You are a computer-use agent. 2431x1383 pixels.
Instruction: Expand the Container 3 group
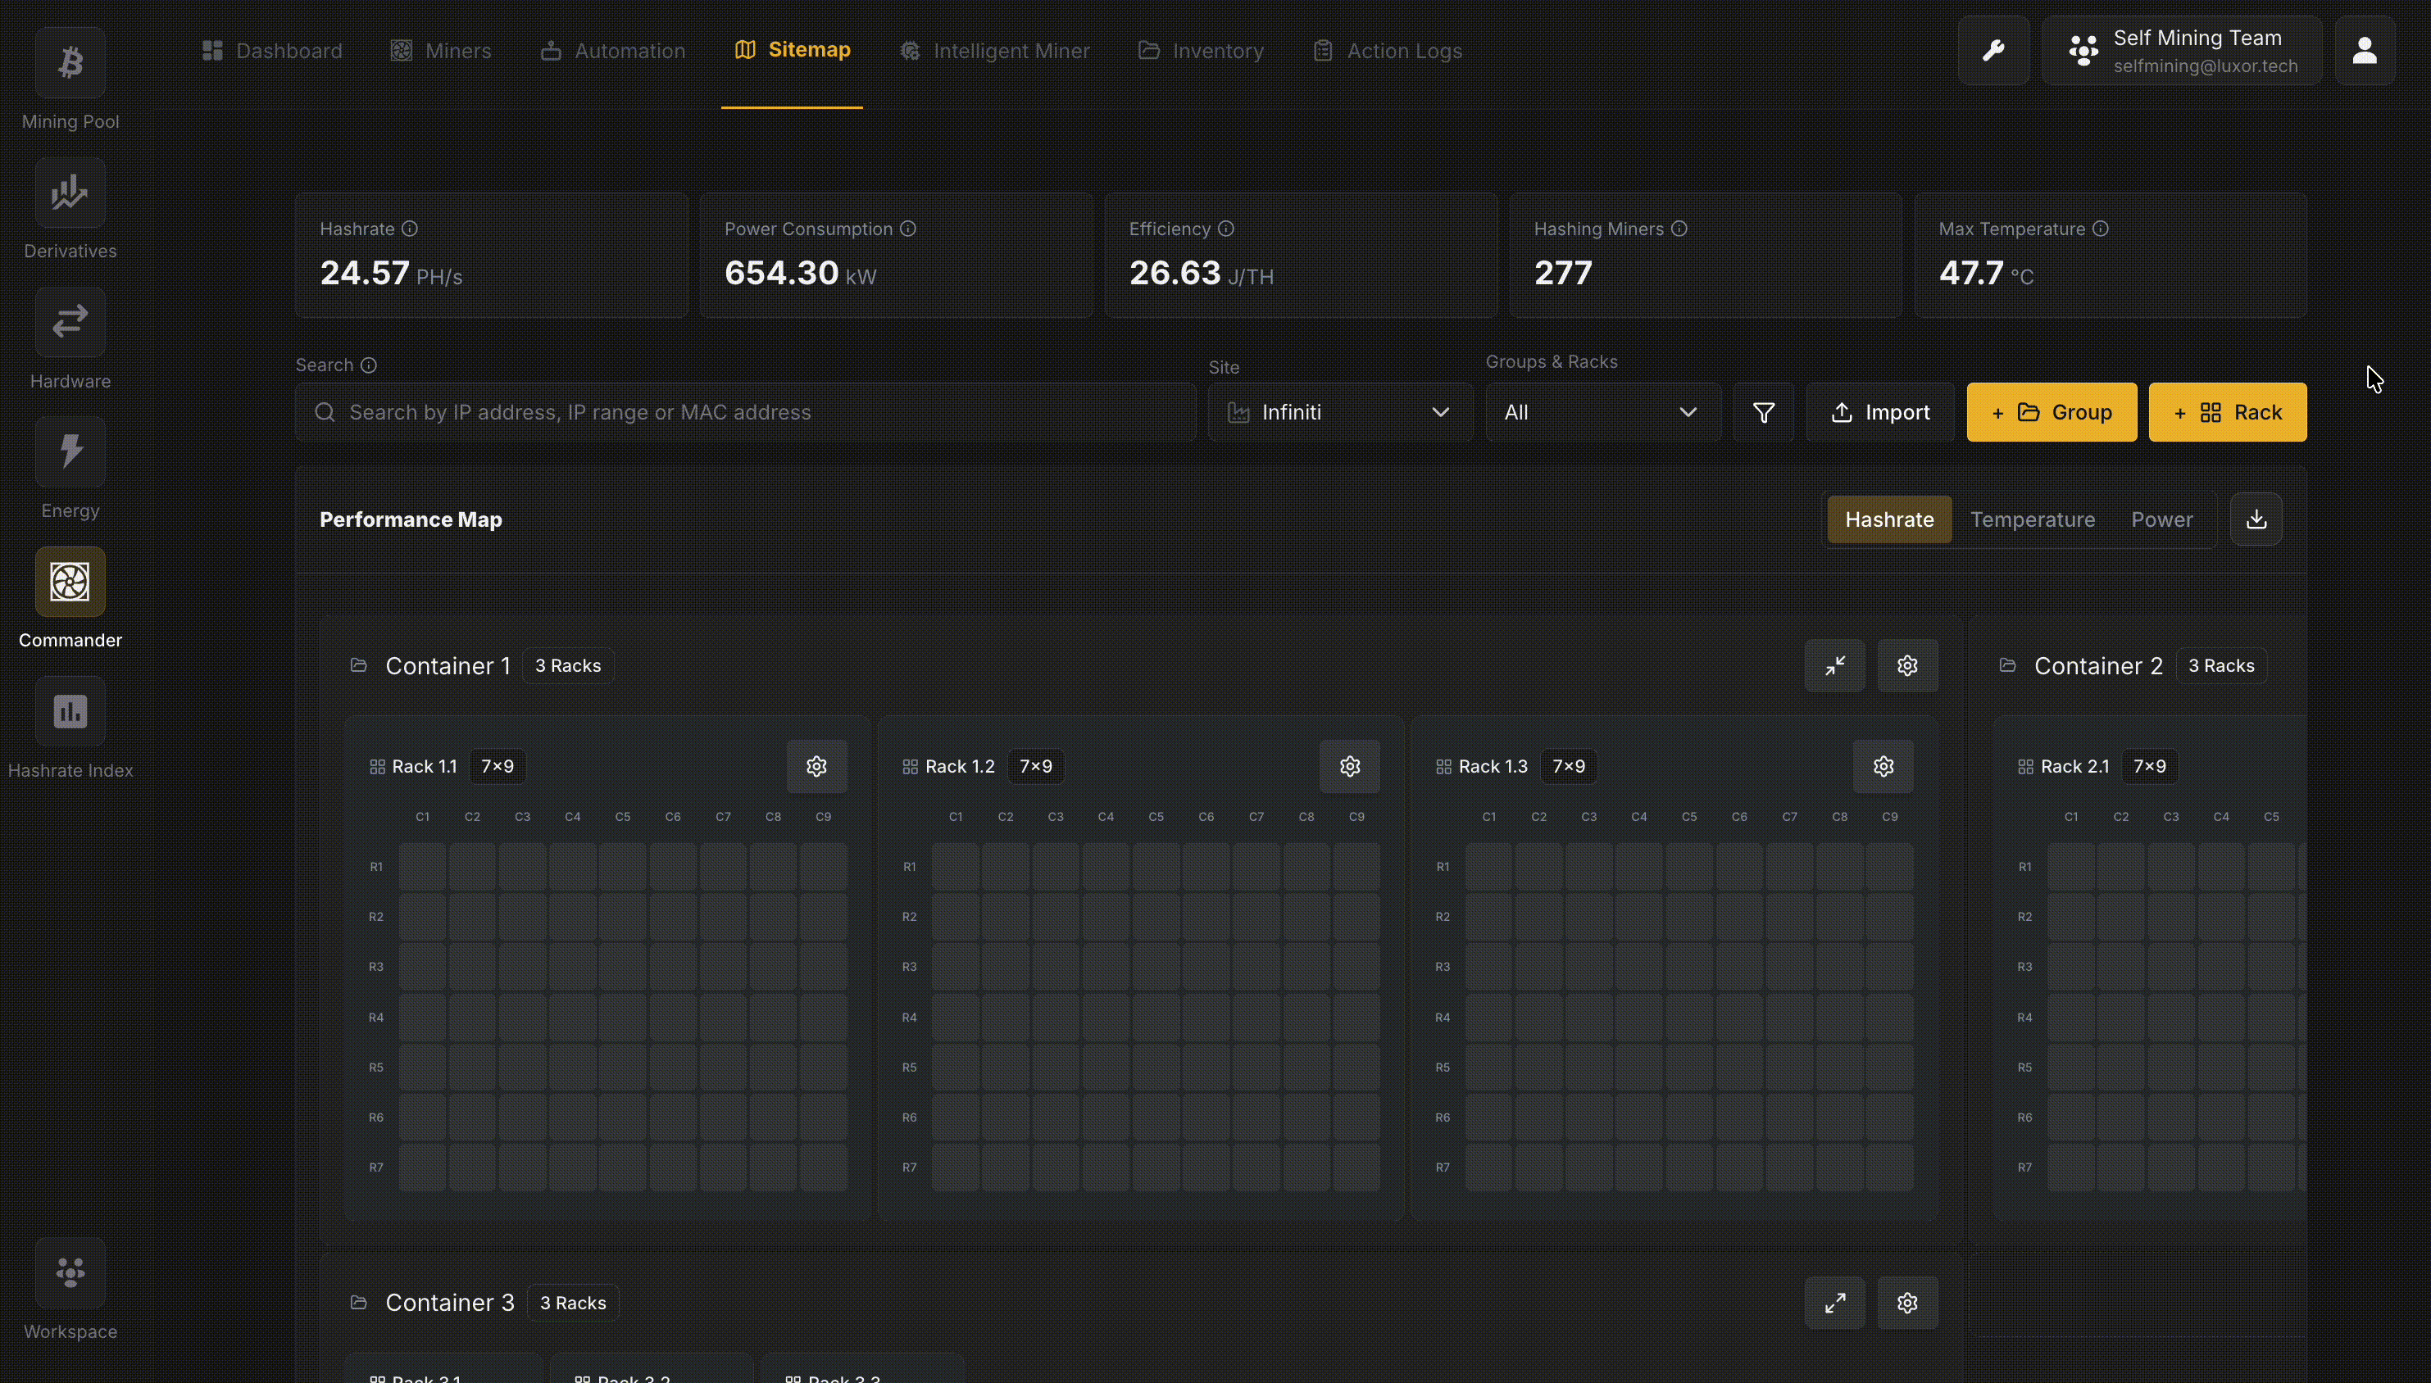(x=1834, y=1302)
